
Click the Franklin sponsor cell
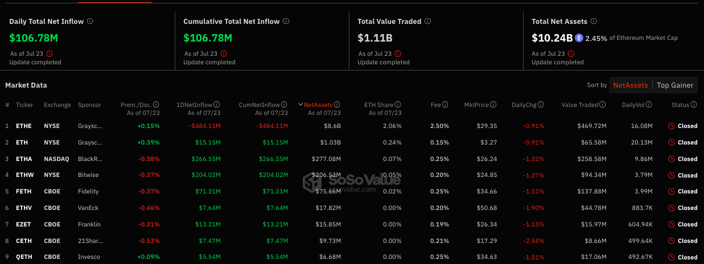89,224
